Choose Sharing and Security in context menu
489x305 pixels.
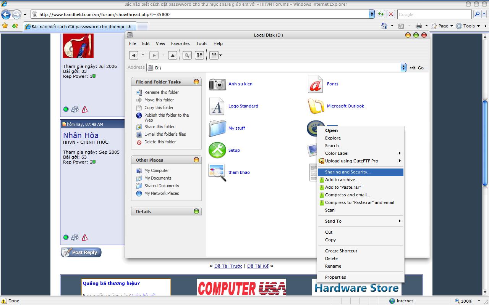348,172
